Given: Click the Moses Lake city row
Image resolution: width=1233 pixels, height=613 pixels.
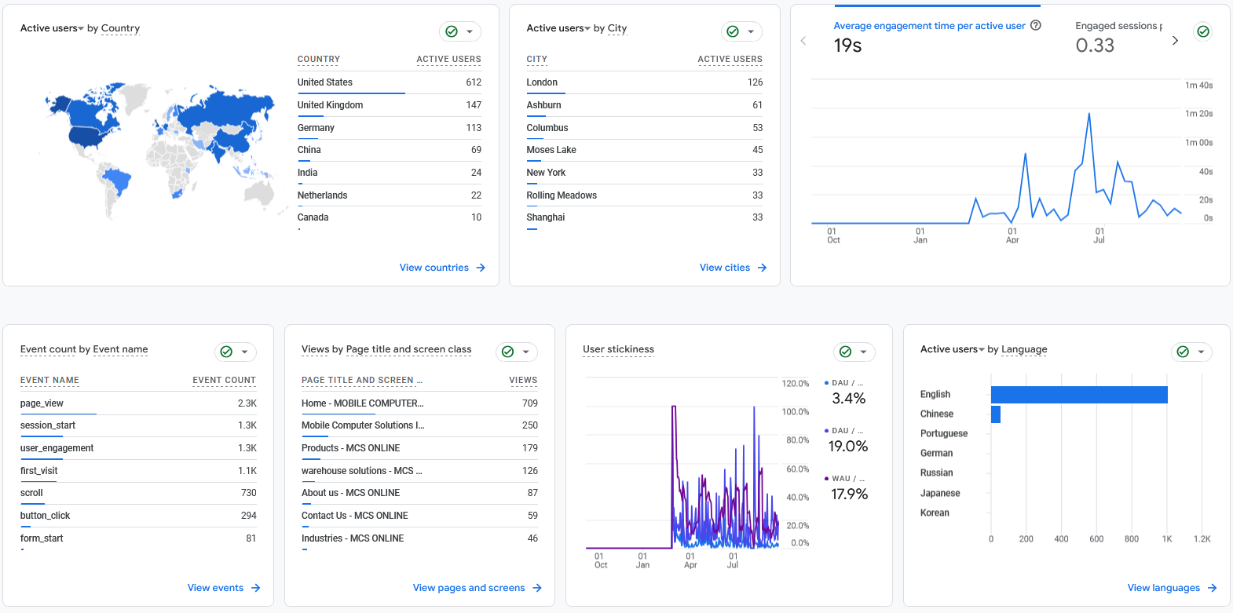Looking at the screenshot, I should pos(645,150).
